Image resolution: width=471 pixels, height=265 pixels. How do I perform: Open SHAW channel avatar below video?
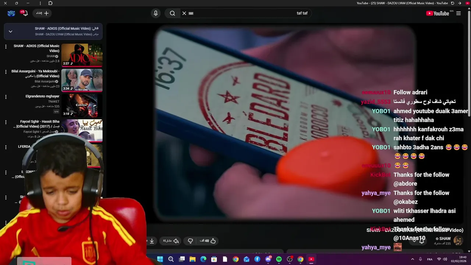coord(458,241)
